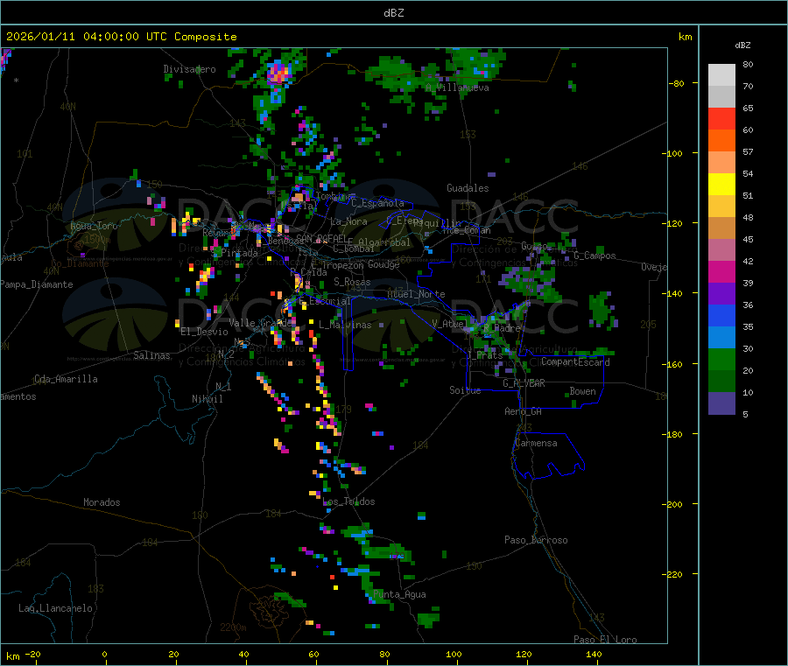
Task: Click the 65 dBZ red legend swatch
Action: 721,118
